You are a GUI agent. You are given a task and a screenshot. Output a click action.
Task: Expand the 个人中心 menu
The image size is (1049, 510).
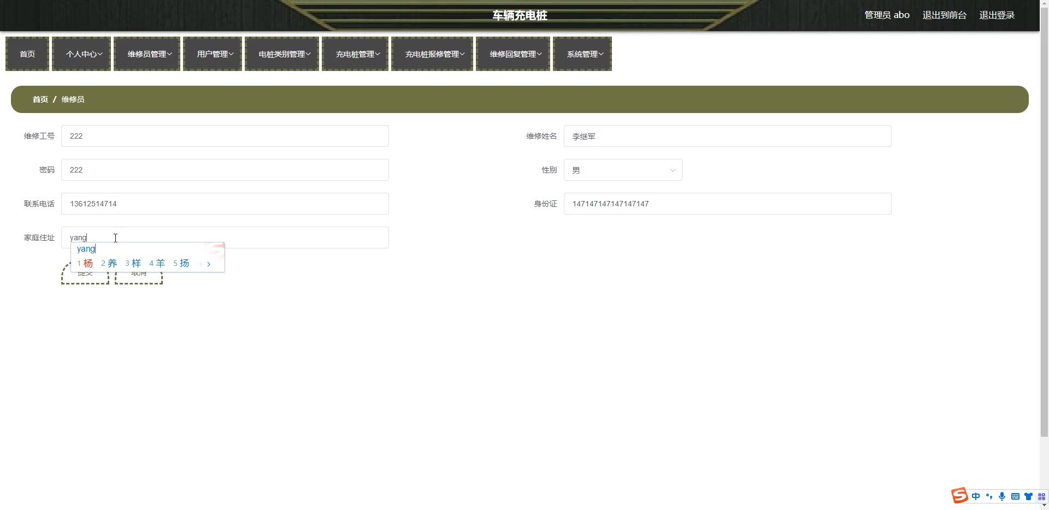(81, 54)
